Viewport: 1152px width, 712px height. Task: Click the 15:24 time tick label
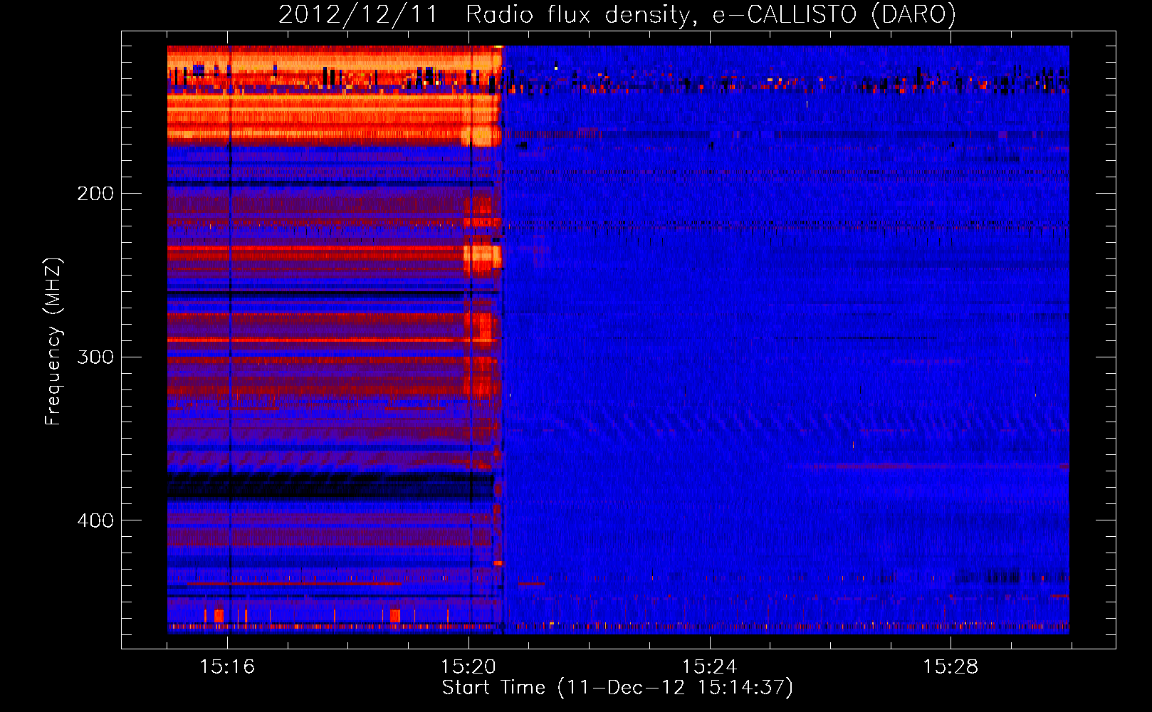pos(709,667)
